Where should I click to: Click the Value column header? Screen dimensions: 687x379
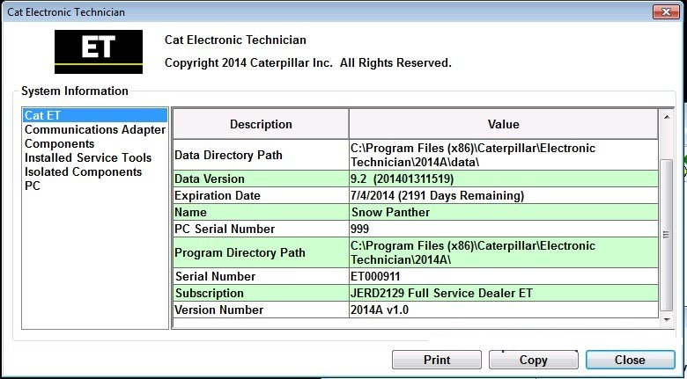pyautogui.click(x=504, y=124)
